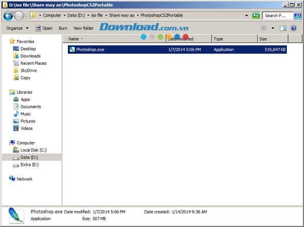This screenshot has height=227, width=304.
Task: Select Extra (E:) drive in tree
Action: tap(29, 165)
